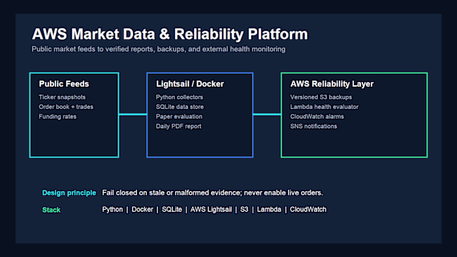This screenshot has height=257, width=457.
Task: Click 'Ticker snapshots' in Public Feeds
Action: pyautogui.click(x=62, y=97)
